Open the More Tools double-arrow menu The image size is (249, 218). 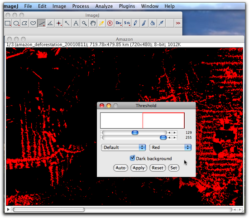tap(178, 23)
